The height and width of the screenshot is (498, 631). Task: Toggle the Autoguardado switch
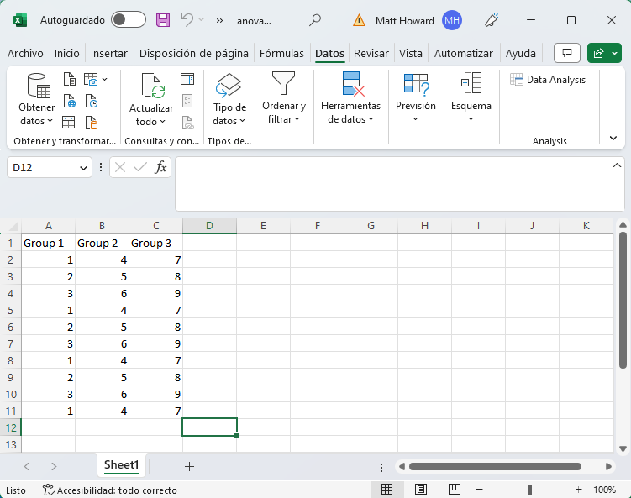pyautogui.click(x=128, y=19)
